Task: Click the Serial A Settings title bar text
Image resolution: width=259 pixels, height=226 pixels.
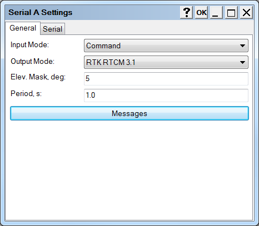Action: click(x=41, y=12)
